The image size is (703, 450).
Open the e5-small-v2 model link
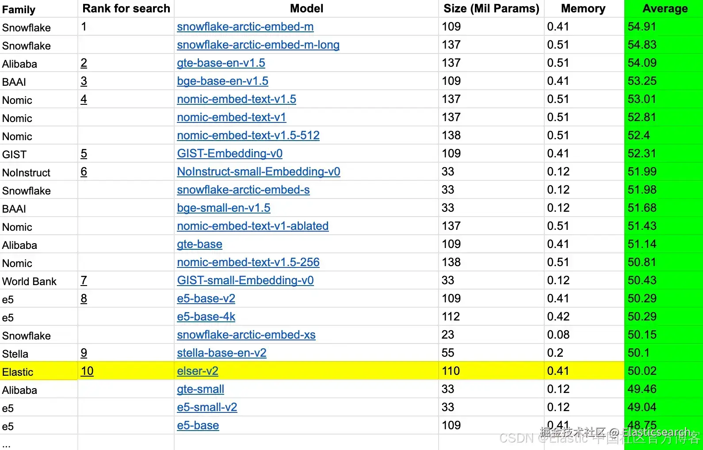pyautogui.click(x=207, y=408)
